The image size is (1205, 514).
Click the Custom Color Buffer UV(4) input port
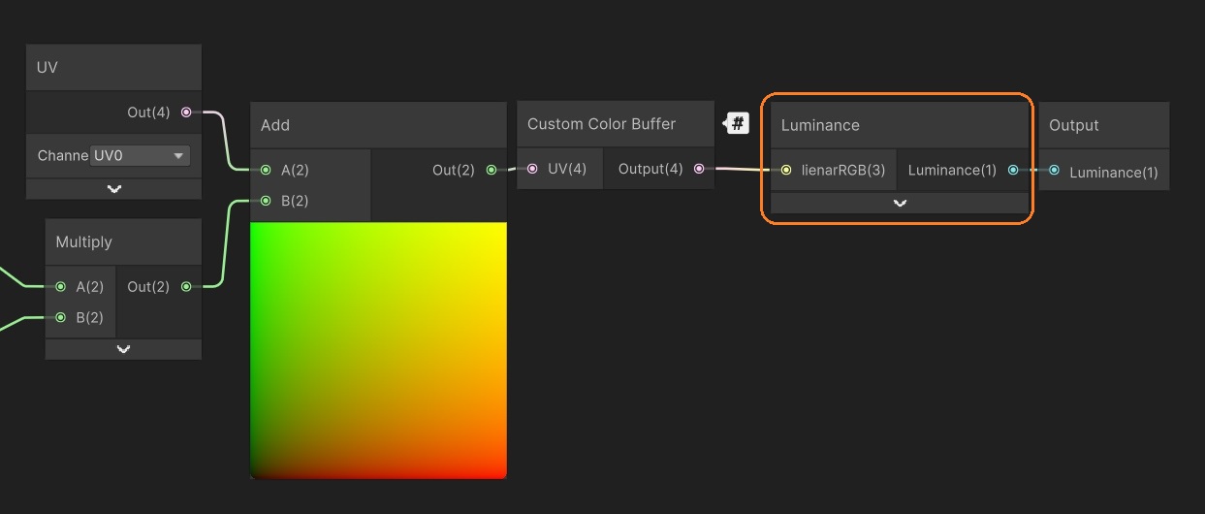(532, 169)
